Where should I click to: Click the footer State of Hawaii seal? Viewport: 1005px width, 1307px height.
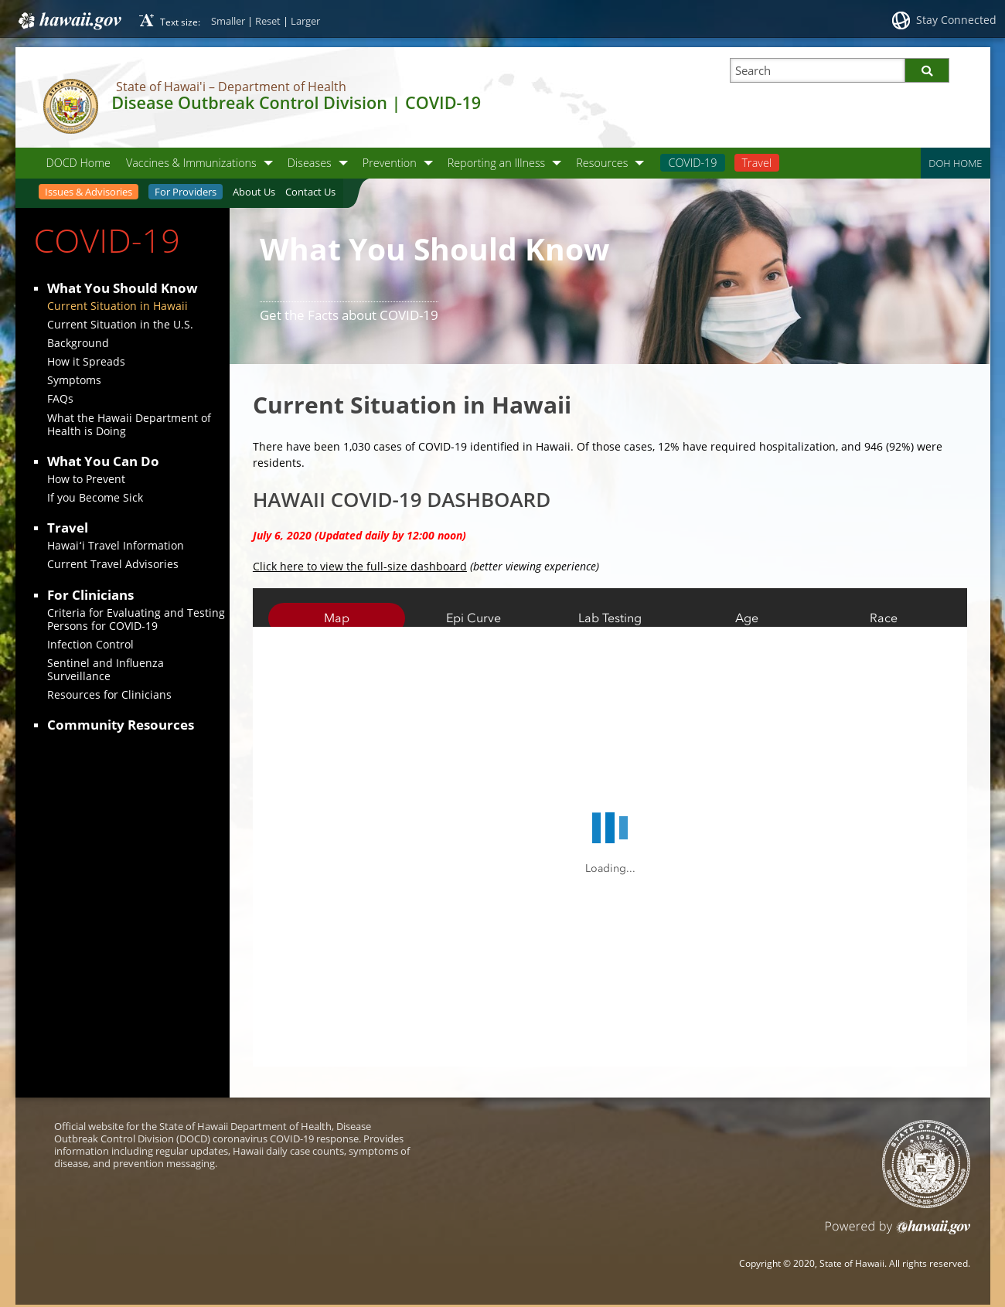point(926,1164)
